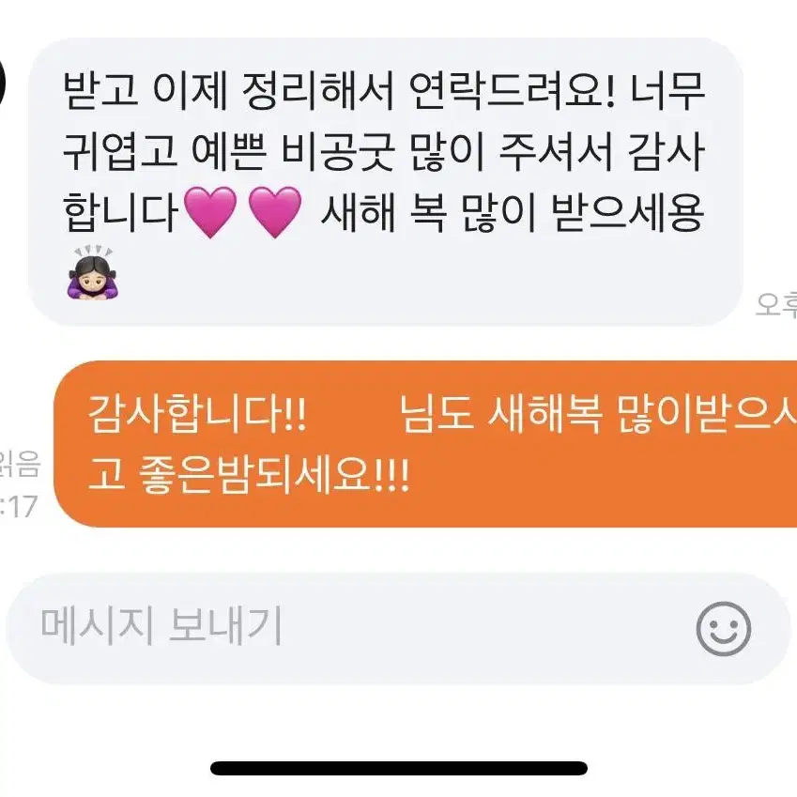Viewport: 797px width, 797px height.
Task: Tap 님도 새해복 text in orange bubble
Action: tap(501, 414)
